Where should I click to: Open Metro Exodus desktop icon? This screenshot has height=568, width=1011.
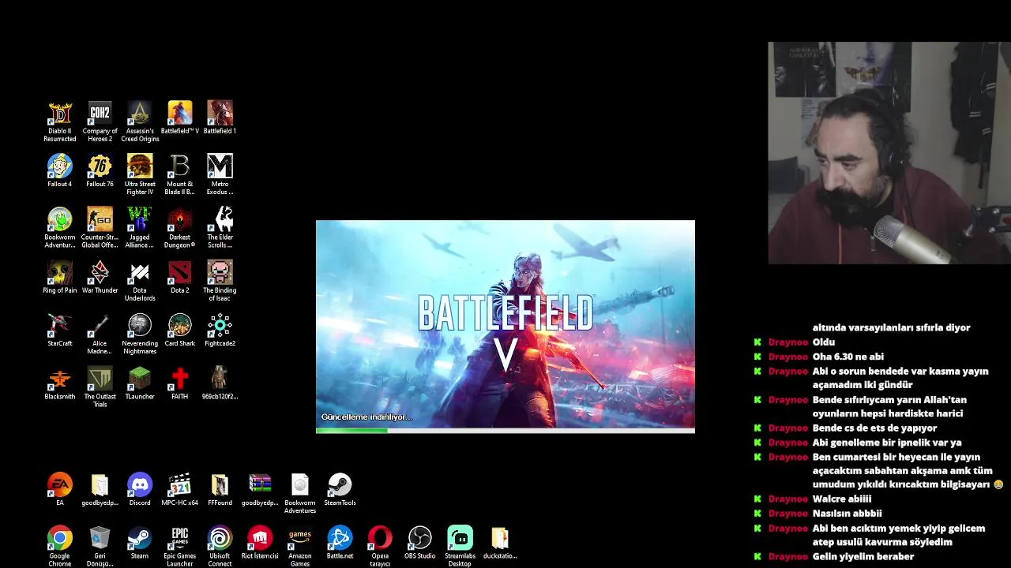(220, 174)
